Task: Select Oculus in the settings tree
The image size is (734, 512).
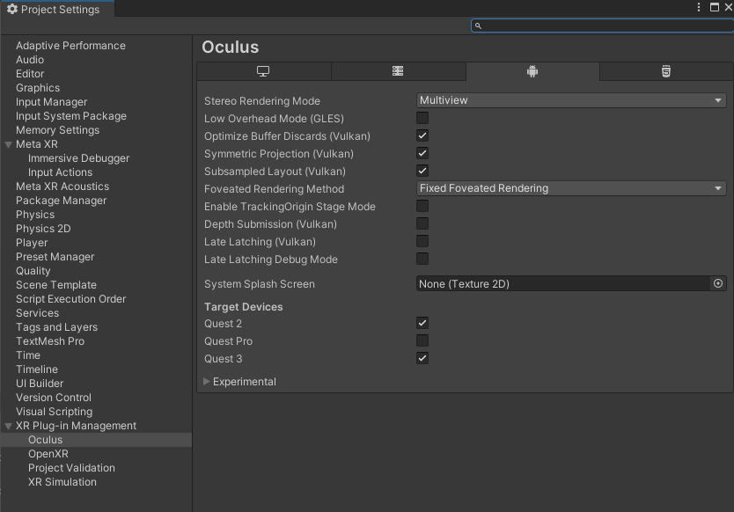Action: [46, 440]
